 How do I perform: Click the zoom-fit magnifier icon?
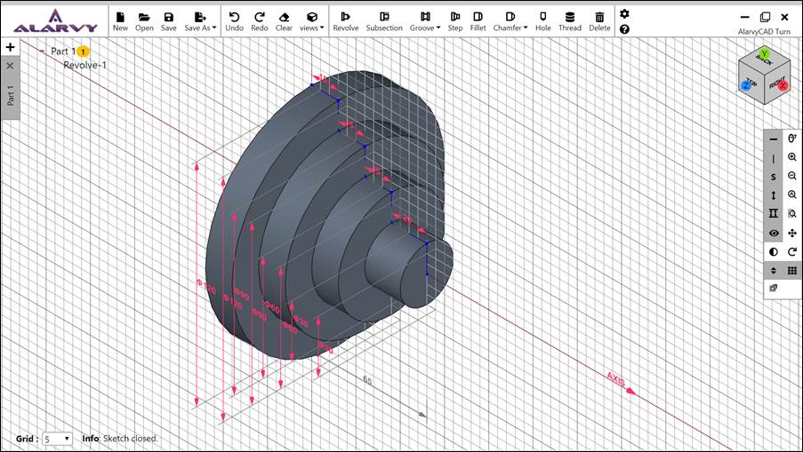791,195
